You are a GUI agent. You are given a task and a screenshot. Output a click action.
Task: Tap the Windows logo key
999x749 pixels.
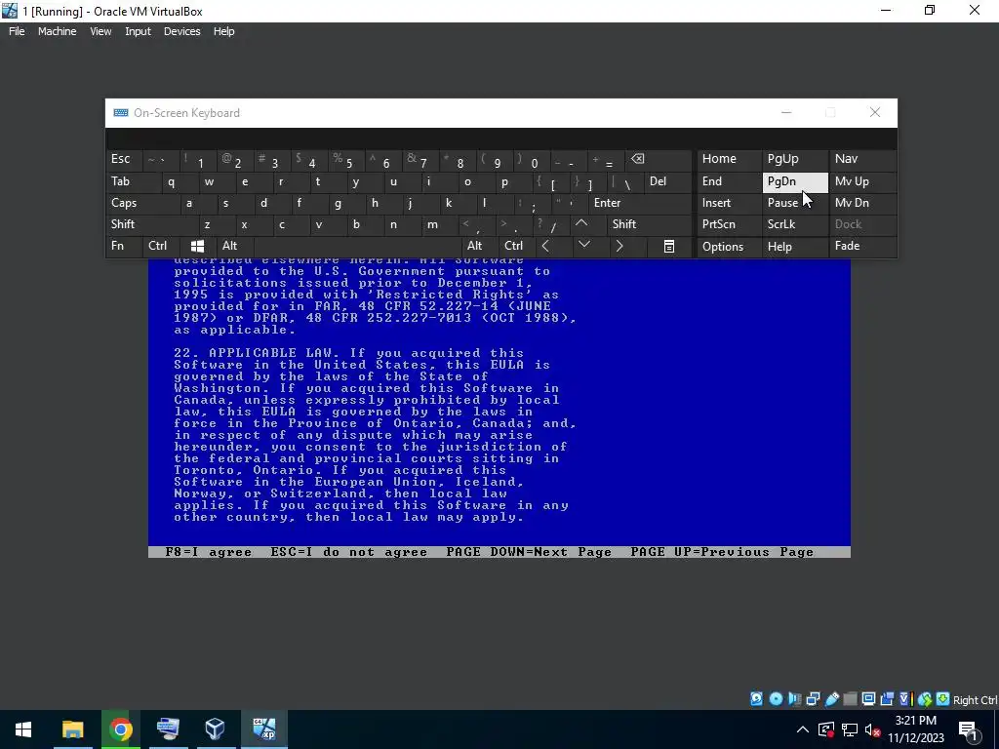pos(197,246)
